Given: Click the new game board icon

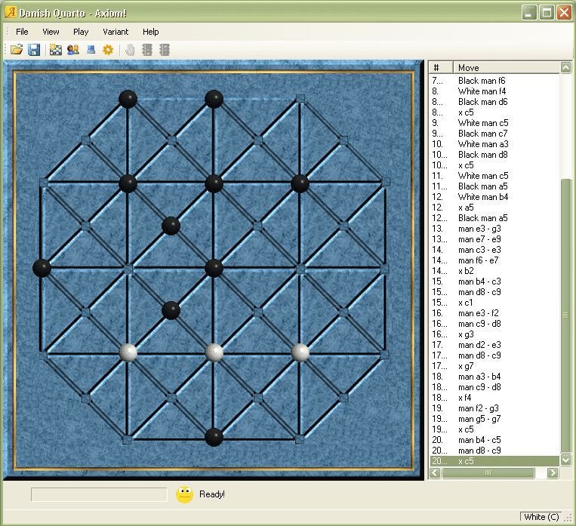Looking at the screenshot, I should tap(55, 50).
